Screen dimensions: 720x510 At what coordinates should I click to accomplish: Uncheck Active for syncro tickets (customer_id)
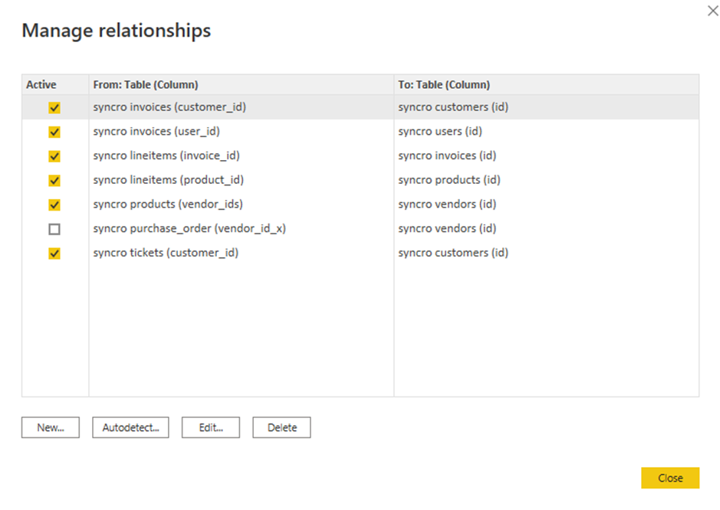[x=54, y=253]
